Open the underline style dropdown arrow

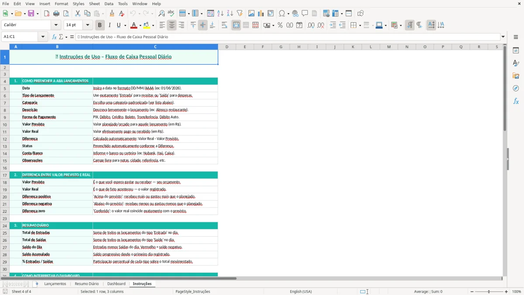[x=125, y=25]
